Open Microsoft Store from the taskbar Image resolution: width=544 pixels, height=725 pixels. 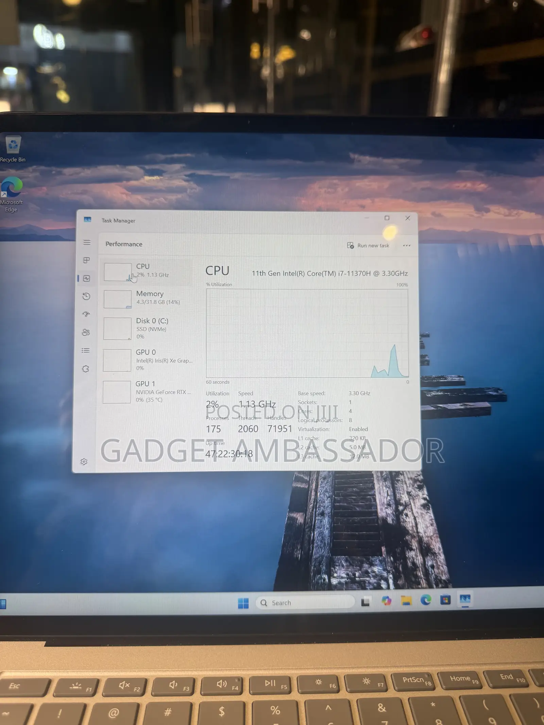pos(445,600)
